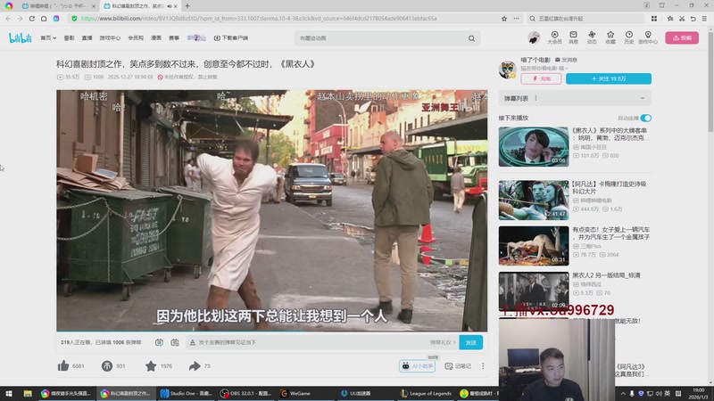Like the video with the thumbs-up icon
Screen dimensions: 714x401
(x=63, y=366)
